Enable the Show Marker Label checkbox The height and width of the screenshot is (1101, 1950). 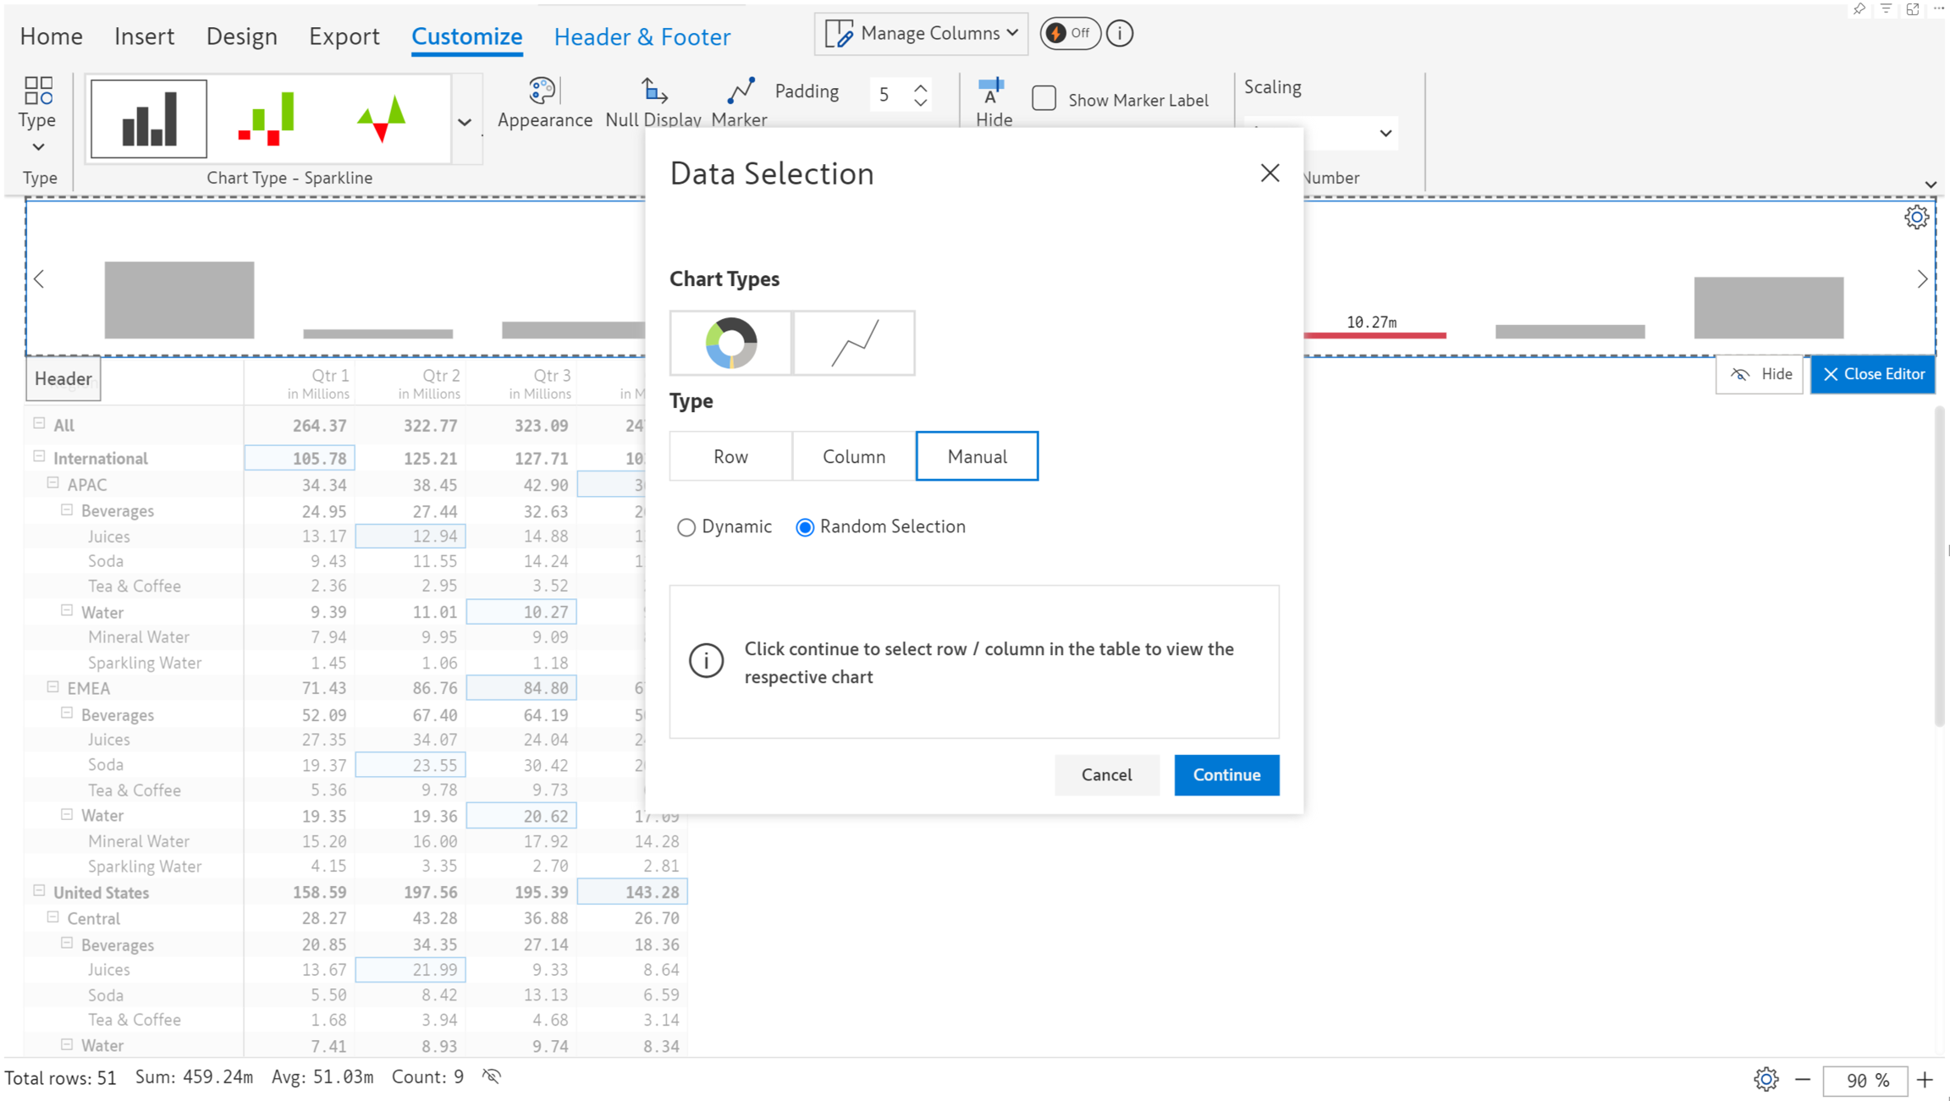(x=1044, y=99)
